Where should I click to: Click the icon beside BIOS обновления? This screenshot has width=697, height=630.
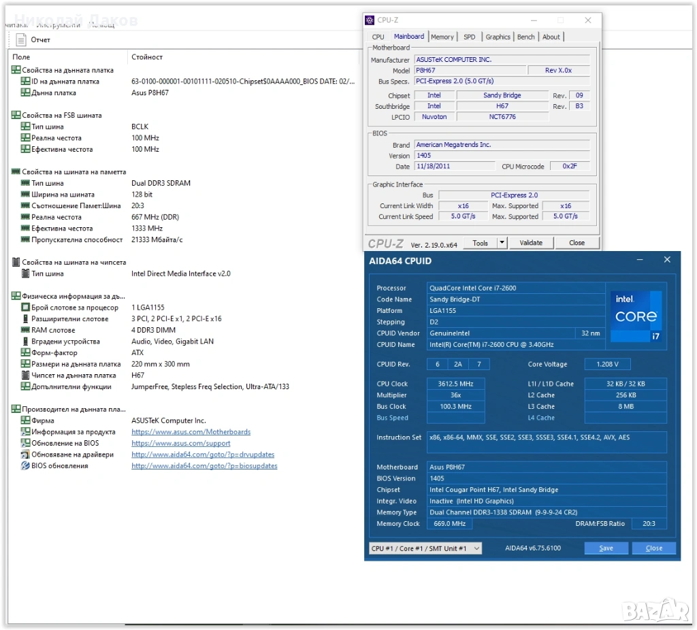click(x=25, y=466)
